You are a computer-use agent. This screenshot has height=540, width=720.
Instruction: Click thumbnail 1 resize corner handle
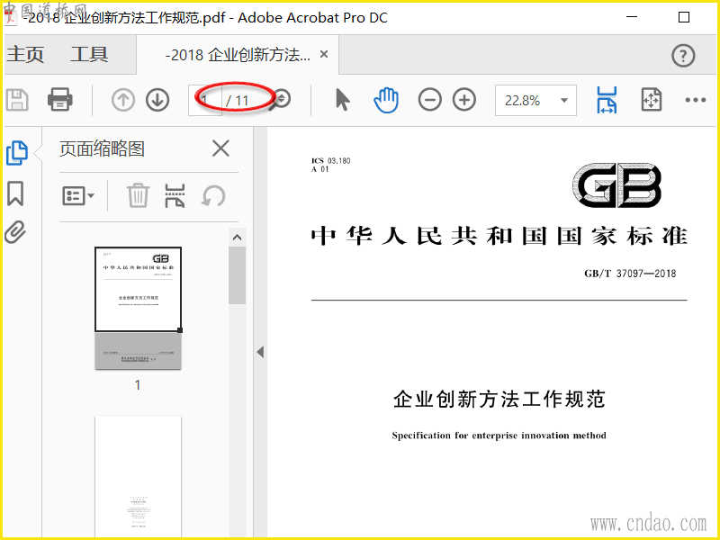pos(180,330)
